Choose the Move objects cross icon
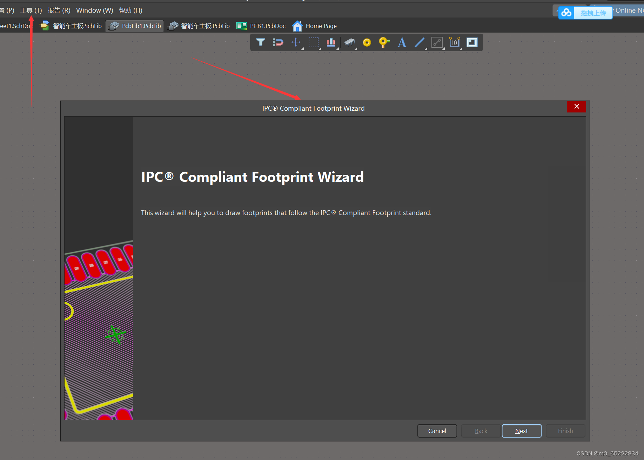Viewport: 644px width, 460px height. coord(296,42)
